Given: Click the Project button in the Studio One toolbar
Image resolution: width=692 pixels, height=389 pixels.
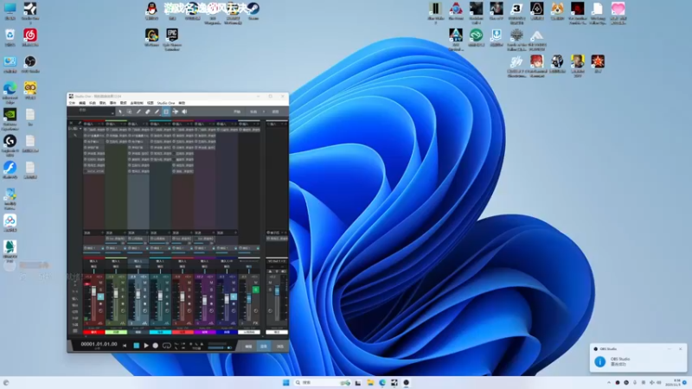Looking at the screenshot, I should tap(275, 112).
